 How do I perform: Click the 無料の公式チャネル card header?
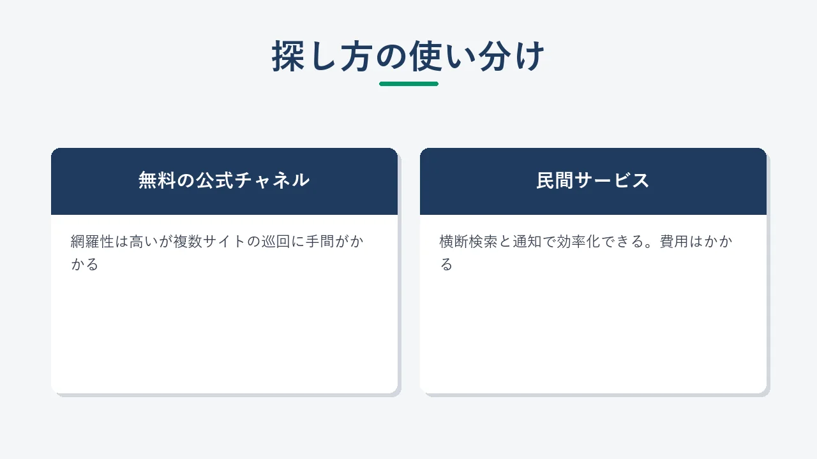(x=224, y=181)
